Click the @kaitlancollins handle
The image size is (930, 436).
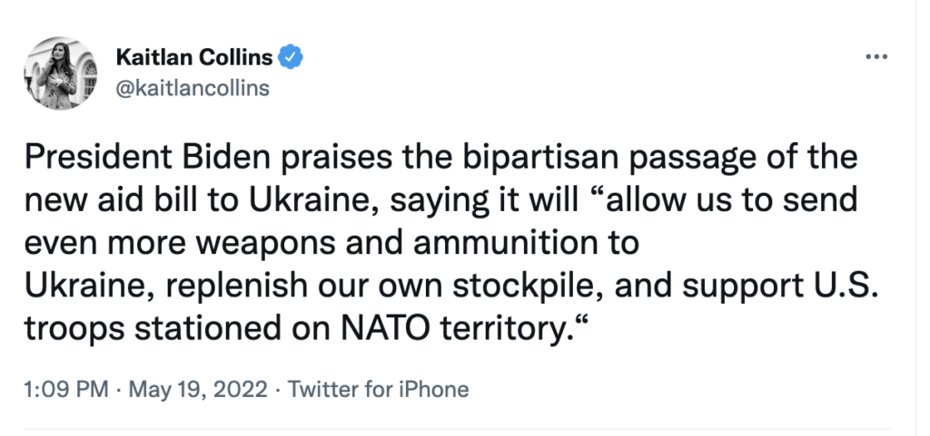[x=193, y=88]
